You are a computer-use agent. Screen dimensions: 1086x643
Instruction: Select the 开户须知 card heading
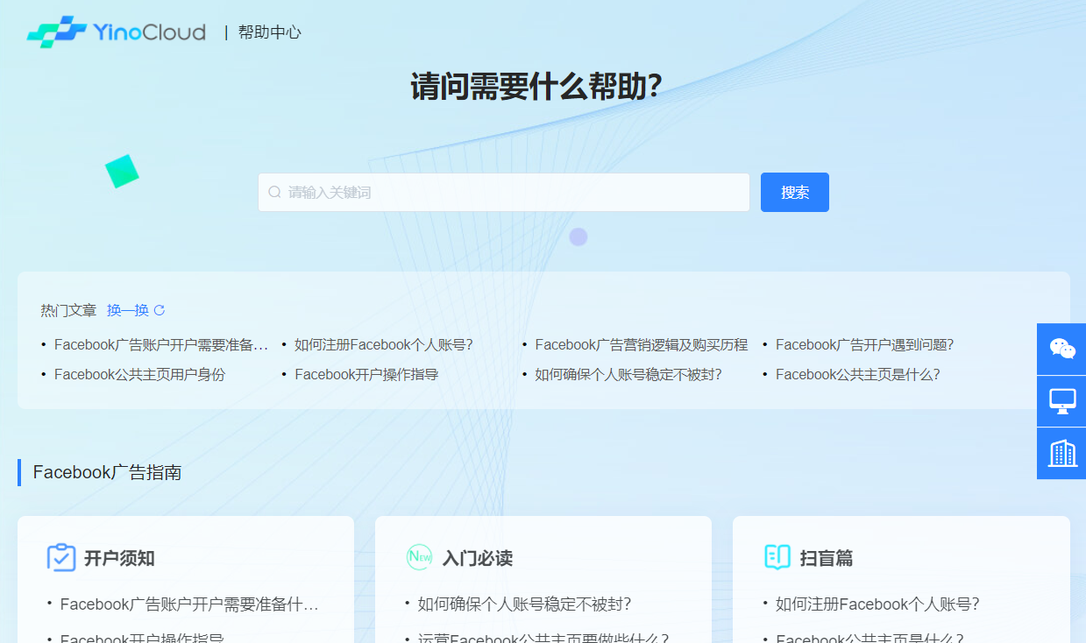(119, 558)
